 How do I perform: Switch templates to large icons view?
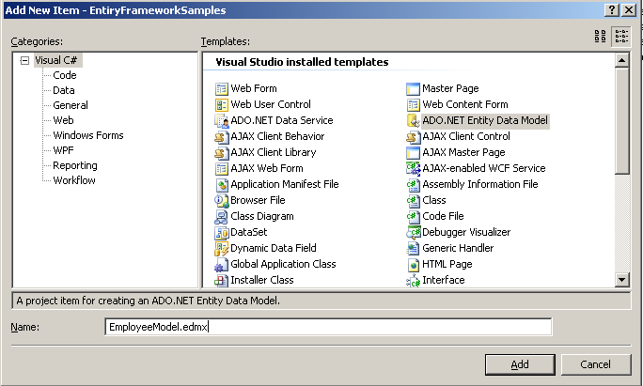click(601, 37)
